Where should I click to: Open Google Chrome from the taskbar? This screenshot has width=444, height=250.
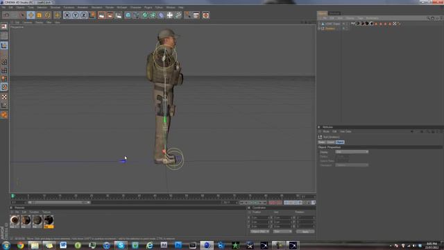(x=20, y=245)
